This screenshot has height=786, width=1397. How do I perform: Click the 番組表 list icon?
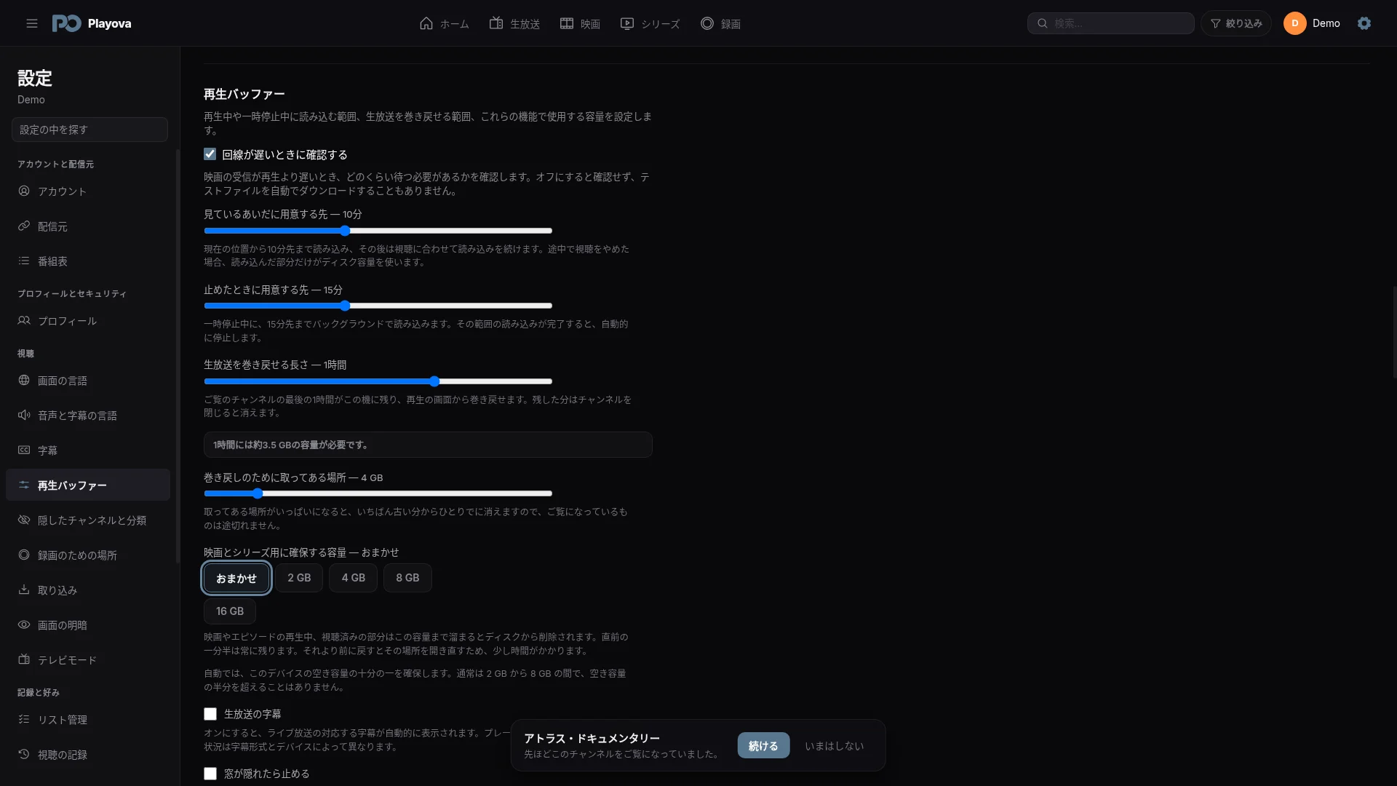click(24, 261)
